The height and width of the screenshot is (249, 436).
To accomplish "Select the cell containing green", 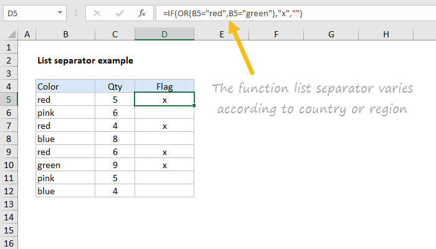I will tap(65, 165).
